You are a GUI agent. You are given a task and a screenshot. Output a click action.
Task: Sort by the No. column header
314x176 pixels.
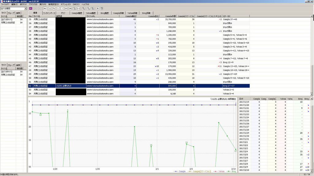pos(30,16)
